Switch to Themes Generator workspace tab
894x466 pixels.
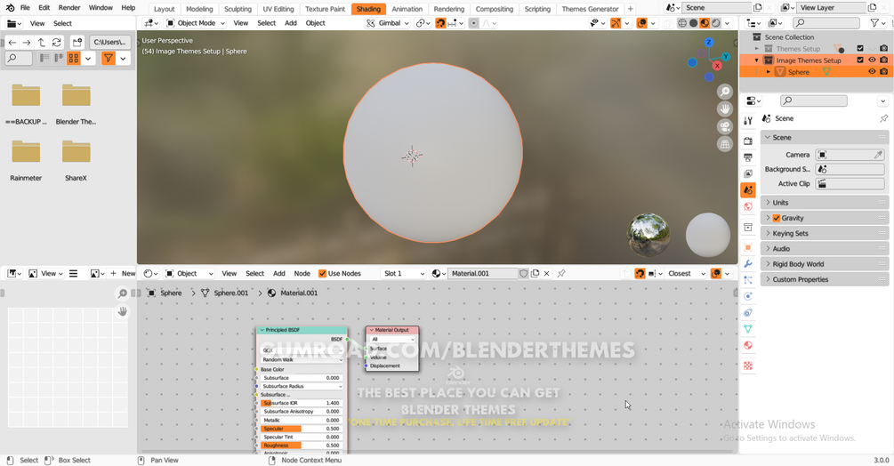point(590,9)
